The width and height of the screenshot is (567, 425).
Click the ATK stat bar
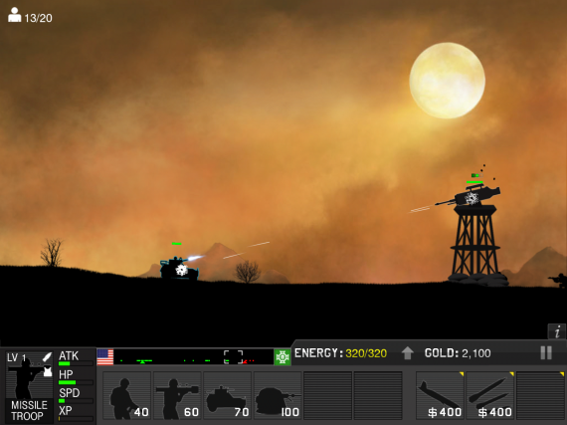(x=76, y=363)
